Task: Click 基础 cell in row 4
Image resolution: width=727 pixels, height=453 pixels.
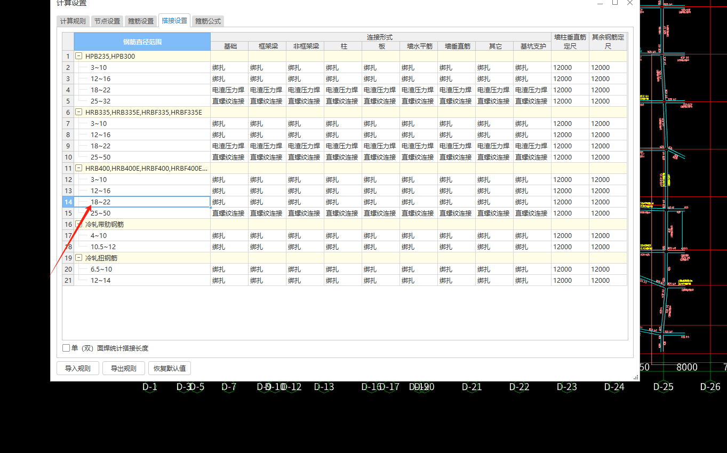Action: [229, 90]
